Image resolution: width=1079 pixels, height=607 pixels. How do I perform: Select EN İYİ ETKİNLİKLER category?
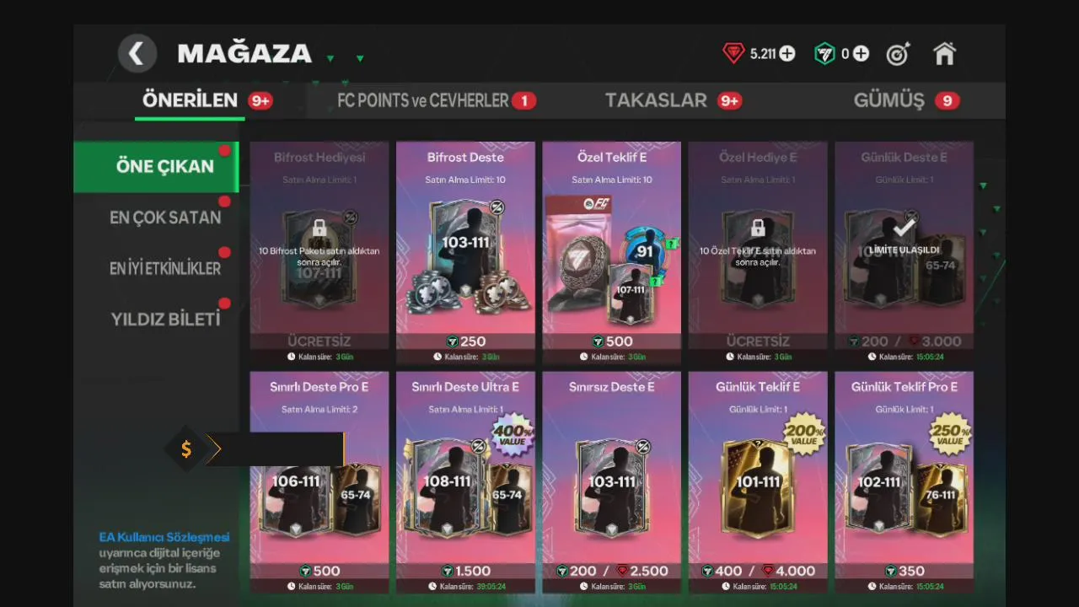(165, 268)
